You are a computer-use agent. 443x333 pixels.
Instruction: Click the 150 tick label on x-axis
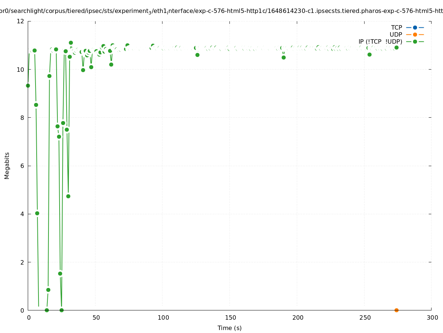pyautogui.click(x=230, y=317)
